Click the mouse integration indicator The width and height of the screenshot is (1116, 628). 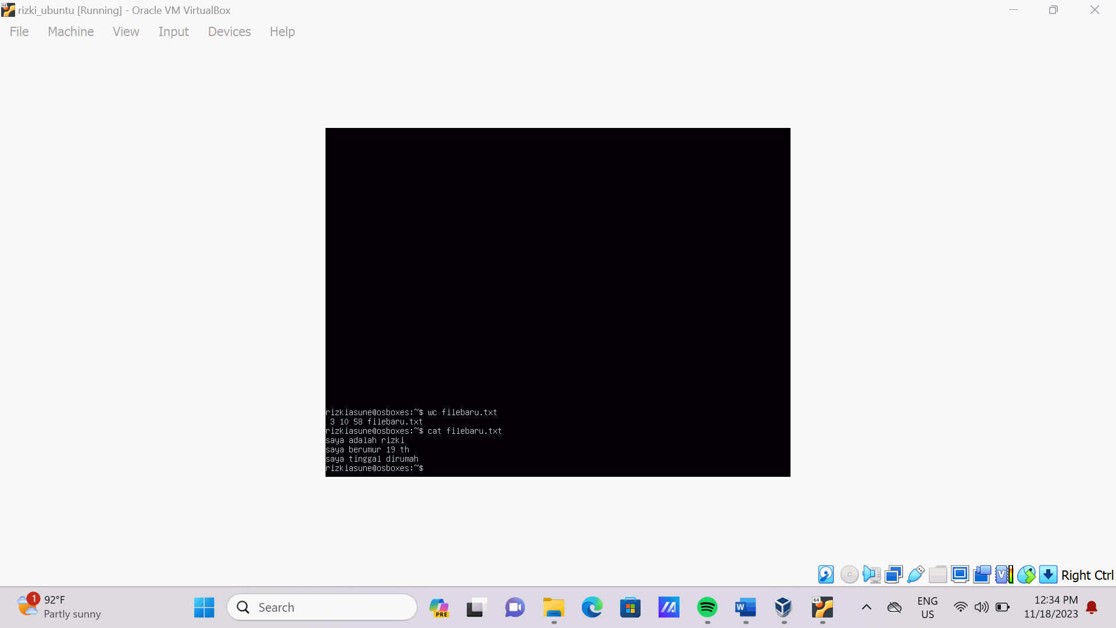point(1026,575)
